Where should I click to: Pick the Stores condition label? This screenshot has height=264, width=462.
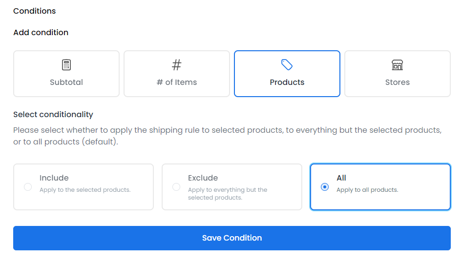click(x=398, y=82)
